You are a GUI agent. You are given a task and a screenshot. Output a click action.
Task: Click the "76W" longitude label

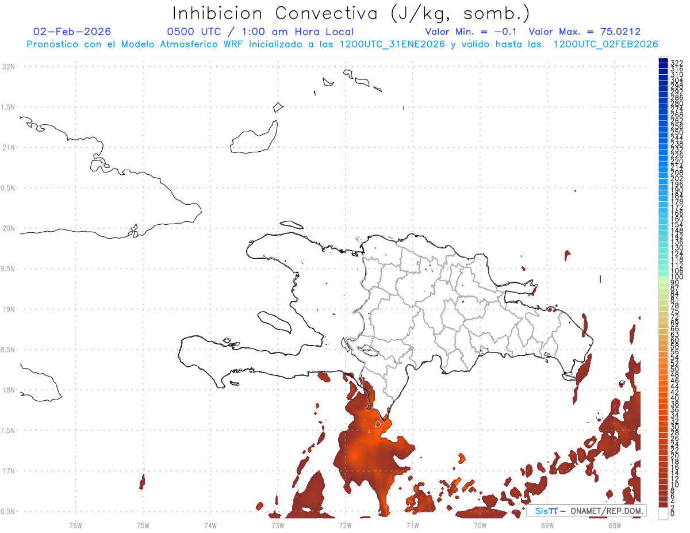coord(75,524)
